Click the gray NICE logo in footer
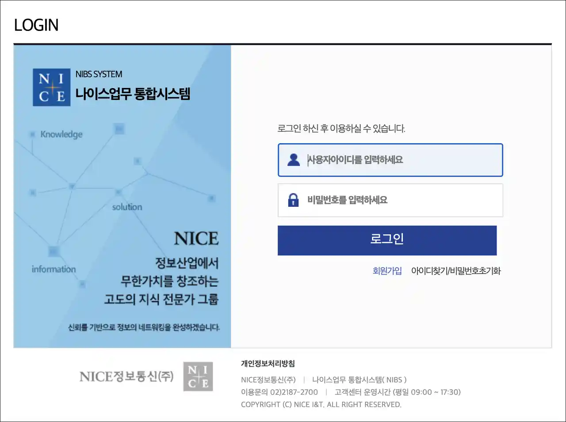Image resolution: width=566 pixels, height=422 pixels. point(198,376)
